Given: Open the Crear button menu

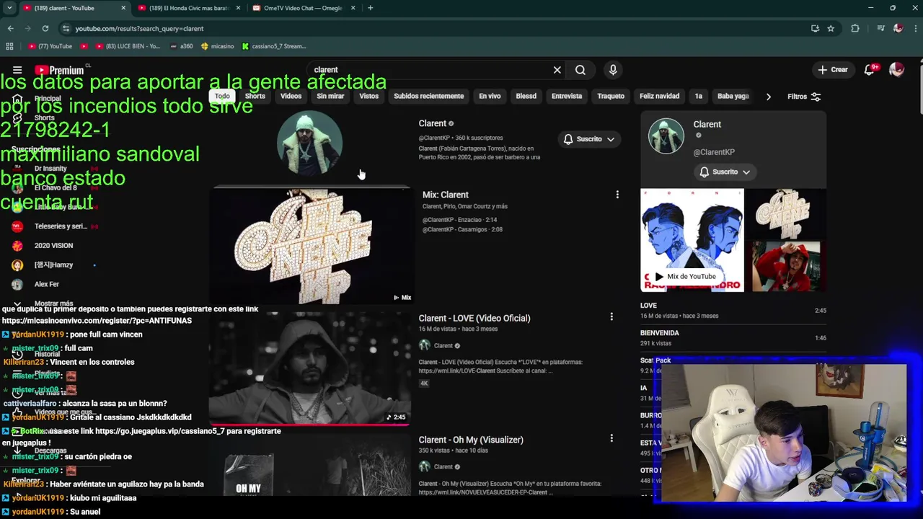Looking at the screenshot, I should point(832,70).
